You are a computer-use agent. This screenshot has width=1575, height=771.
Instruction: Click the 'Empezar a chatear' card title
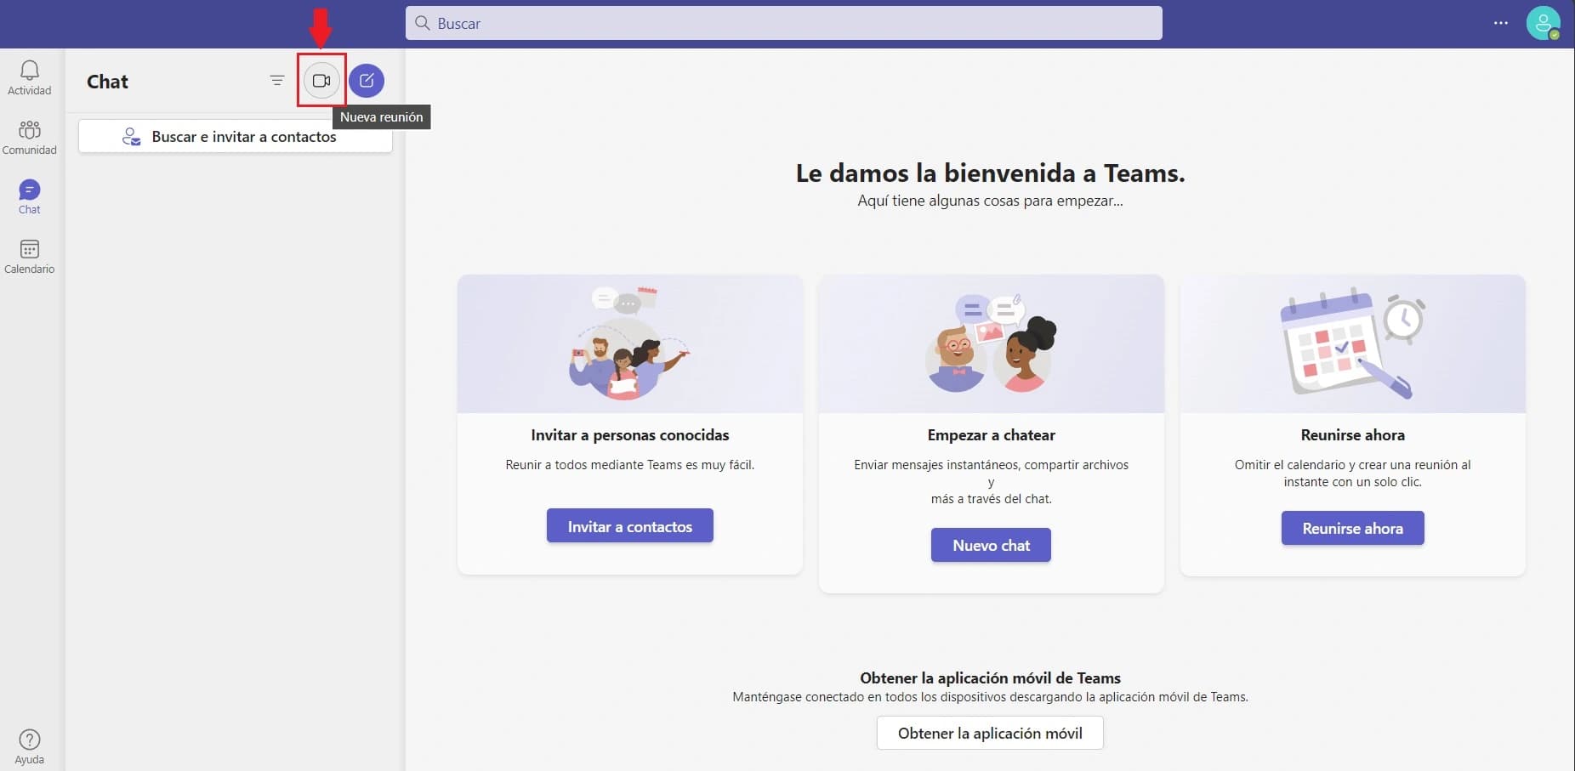click(x=992, y=434)
